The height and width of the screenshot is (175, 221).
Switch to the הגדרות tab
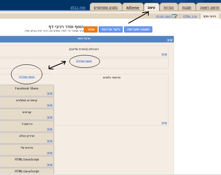tap(168, 7)
